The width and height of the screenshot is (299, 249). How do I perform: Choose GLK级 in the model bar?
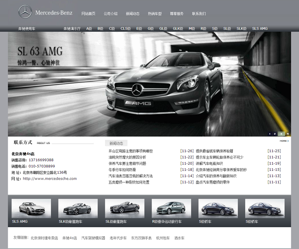[x=178, y=29]
